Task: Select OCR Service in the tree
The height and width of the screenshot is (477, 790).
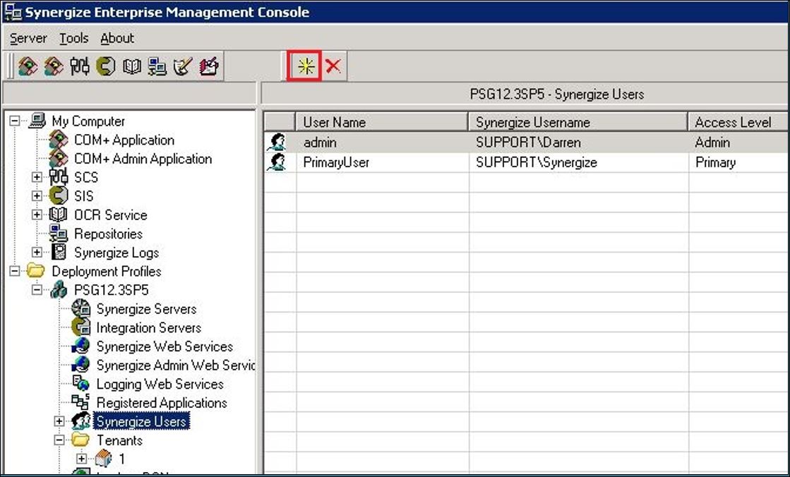Action: click(110, 215)
